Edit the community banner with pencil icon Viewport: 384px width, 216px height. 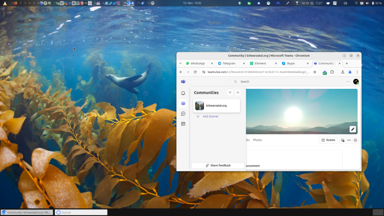coord(353,129)
